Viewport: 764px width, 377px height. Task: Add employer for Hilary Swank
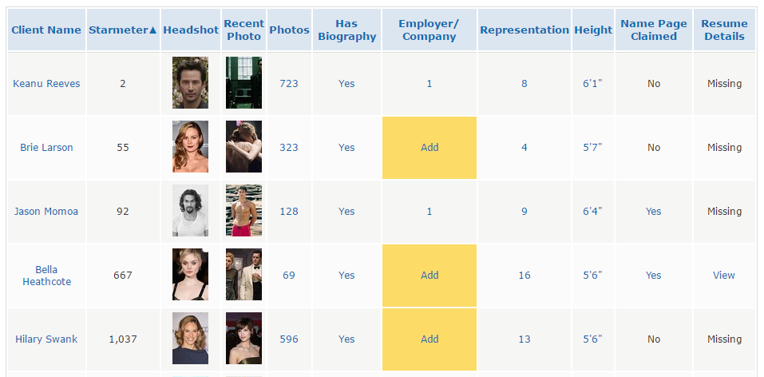pyautogui.click(x=430, y=339)
